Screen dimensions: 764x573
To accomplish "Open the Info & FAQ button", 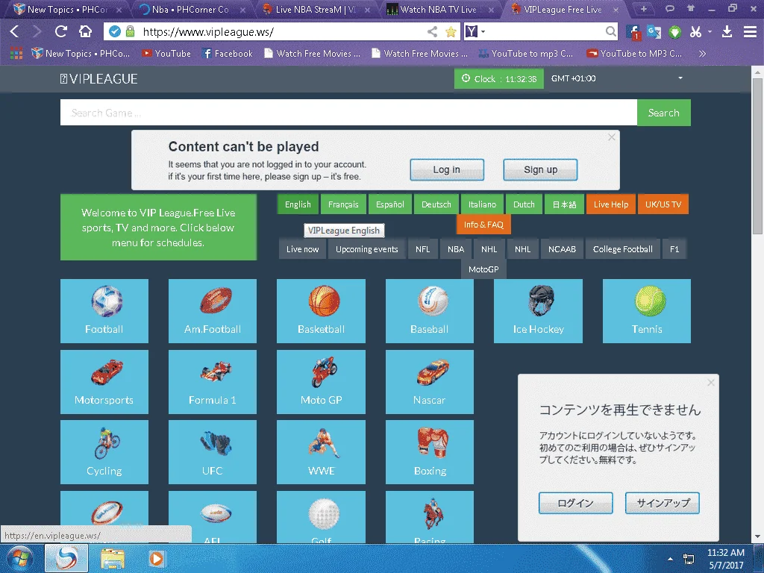I will pos(483,225).
